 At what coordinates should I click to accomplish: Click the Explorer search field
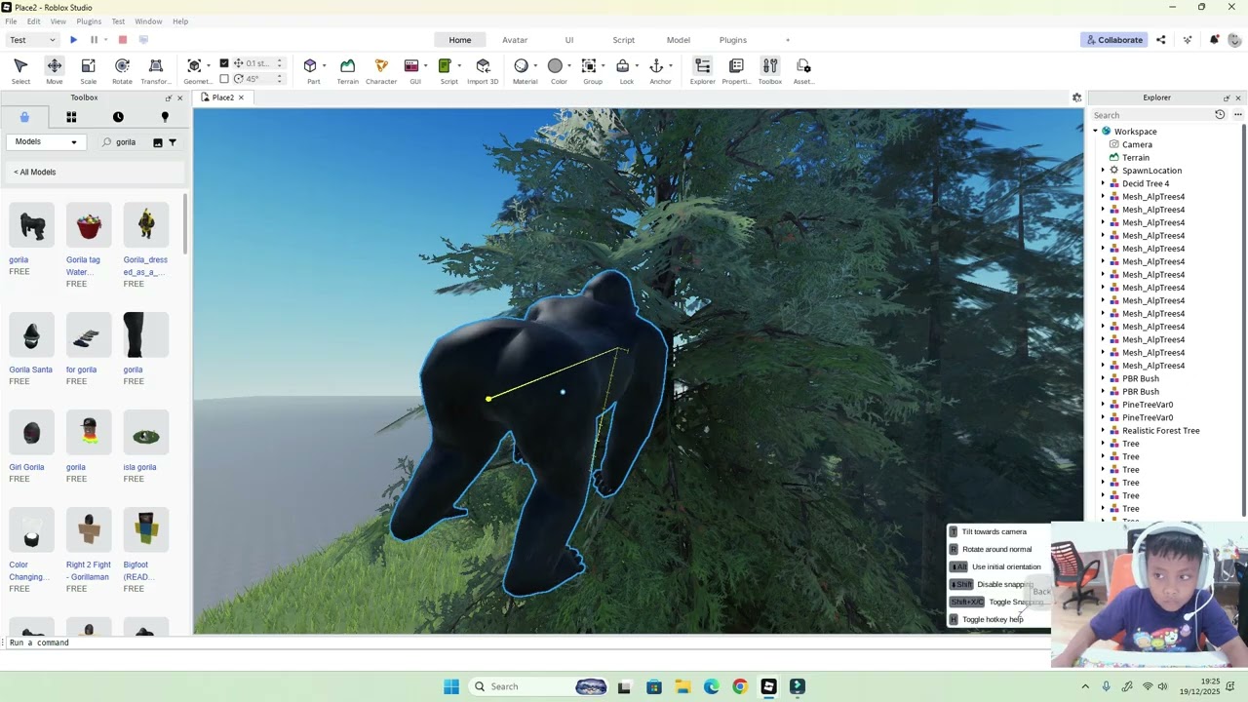[x=1150, y=115]
